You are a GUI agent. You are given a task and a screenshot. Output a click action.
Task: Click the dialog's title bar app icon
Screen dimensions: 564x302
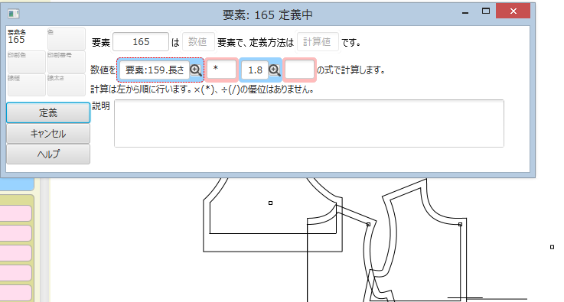(14, 14)
